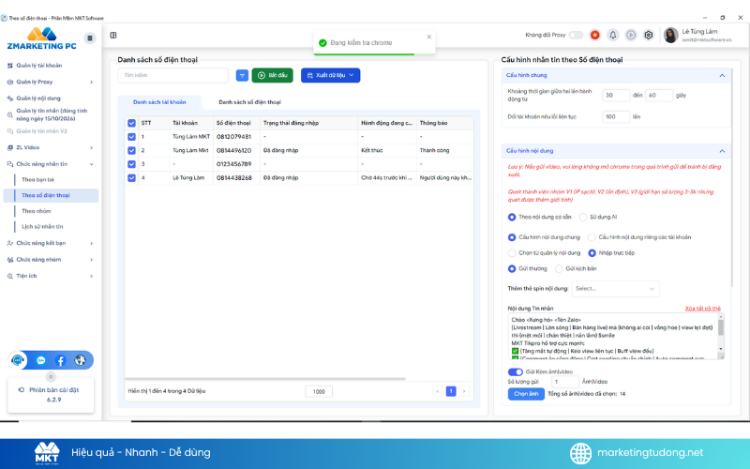Uncheck row 4 Lê Tùng Lâm checkbox
The height and width of the screenshot is (469, 750).
point(131,178)
